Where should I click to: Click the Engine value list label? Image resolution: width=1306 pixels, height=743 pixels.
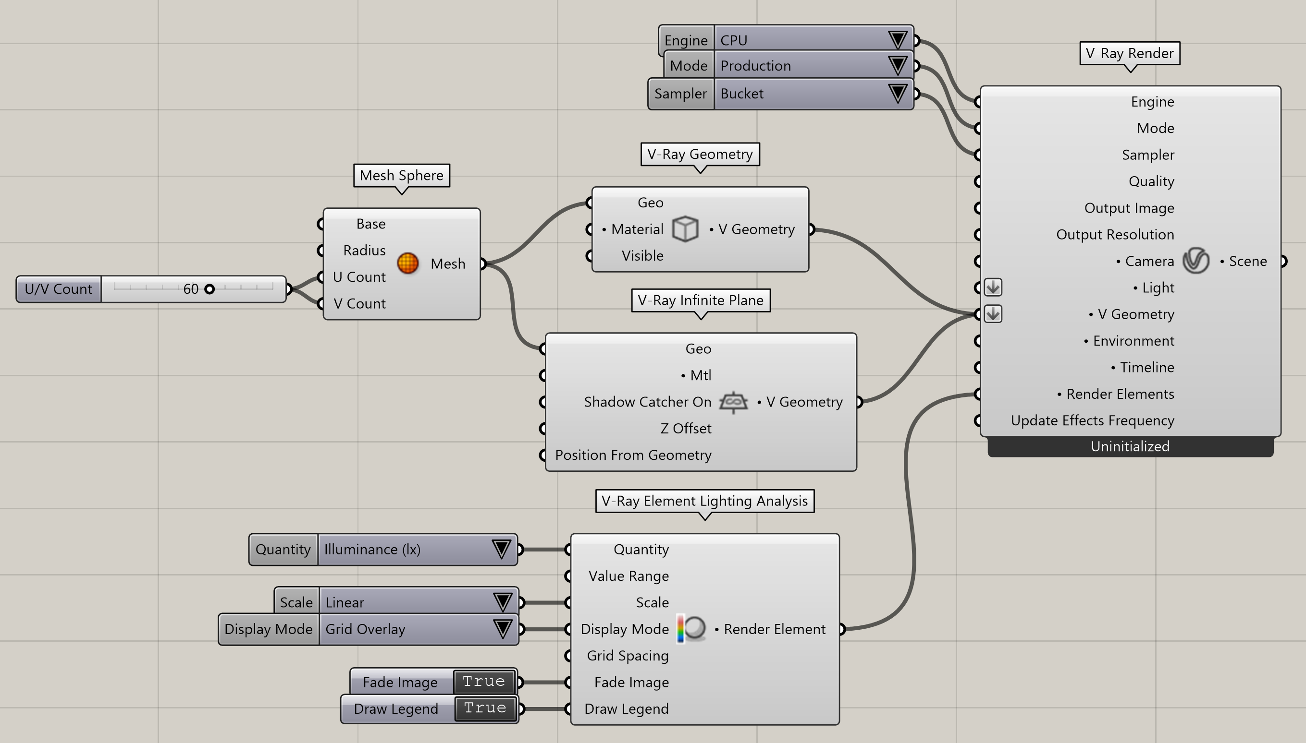tap(686, 40)
